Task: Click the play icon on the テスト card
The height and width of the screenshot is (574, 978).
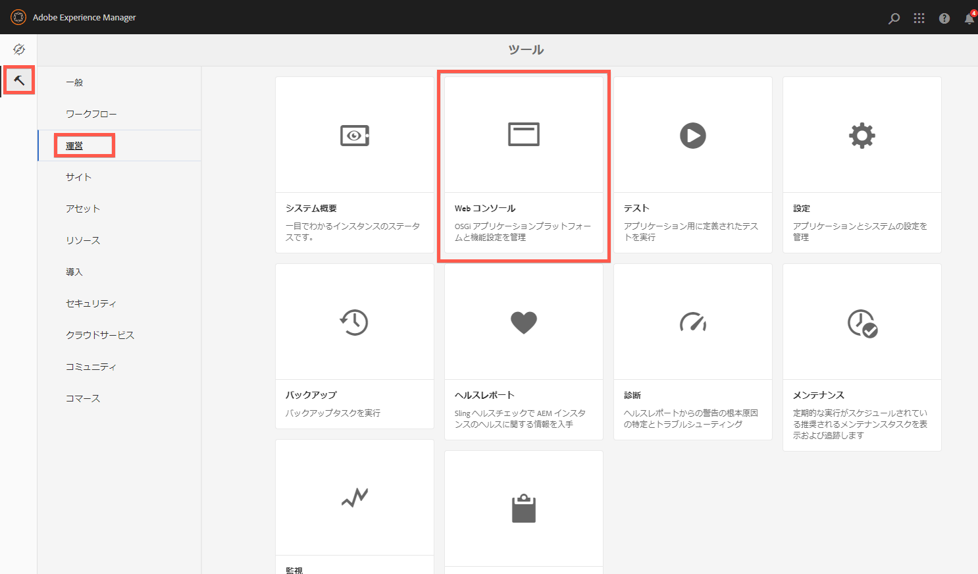Action: (x=692, y=134)
